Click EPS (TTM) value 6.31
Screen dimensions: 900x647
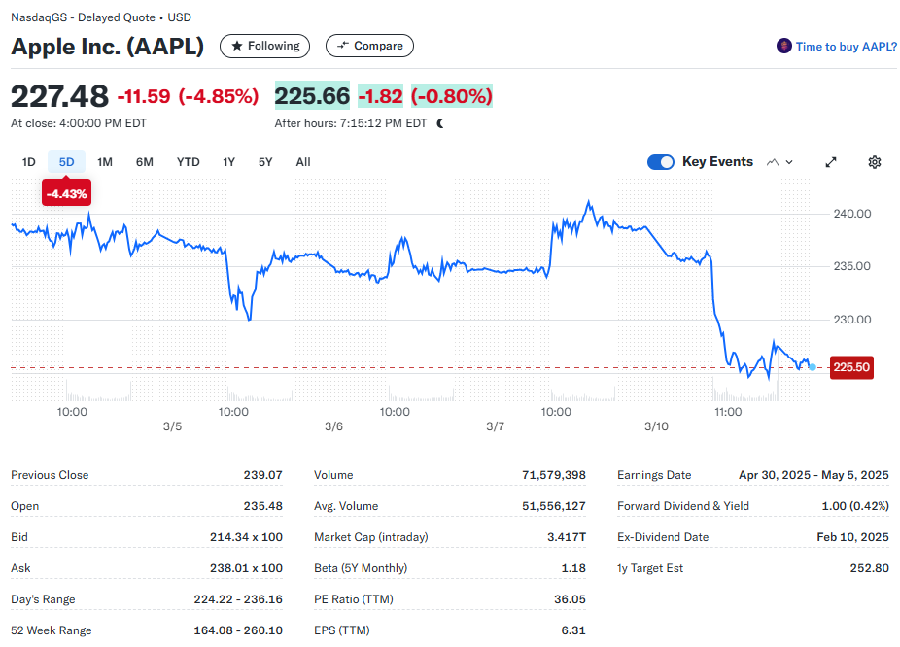tap(573, 630)
